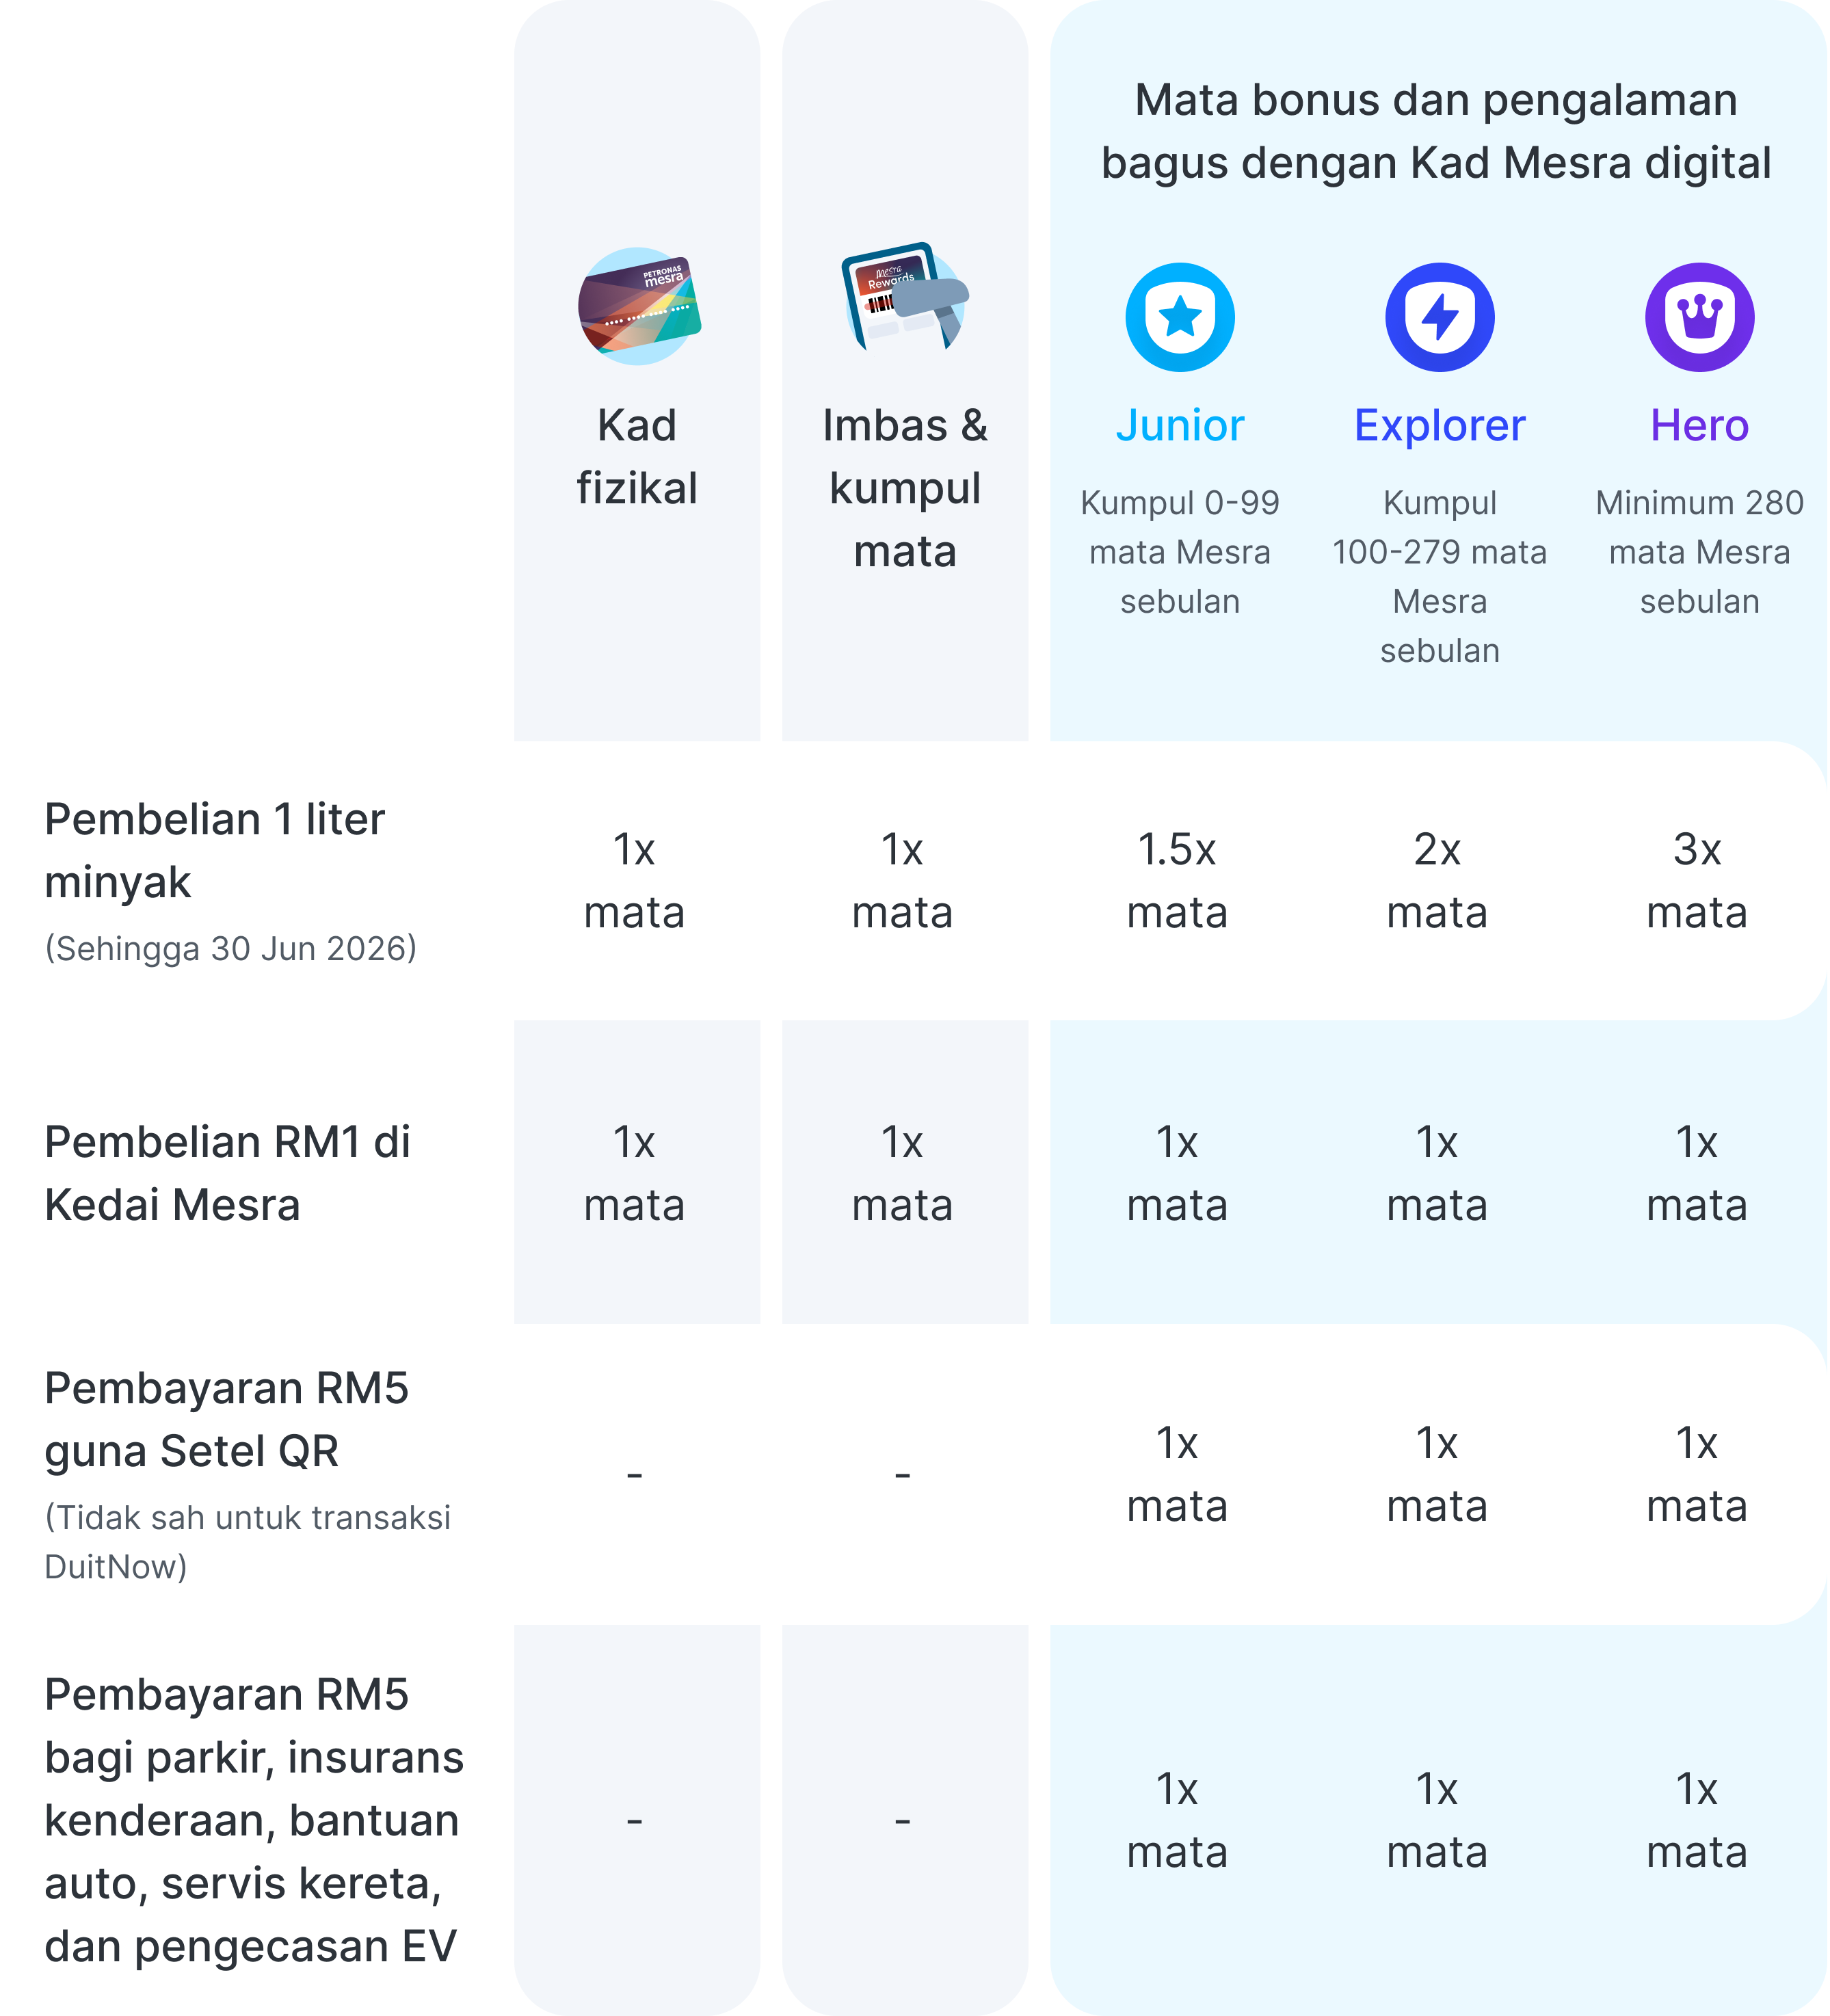Click the Pembelian 1 liter minyak row label

click(x=214, y=850)
